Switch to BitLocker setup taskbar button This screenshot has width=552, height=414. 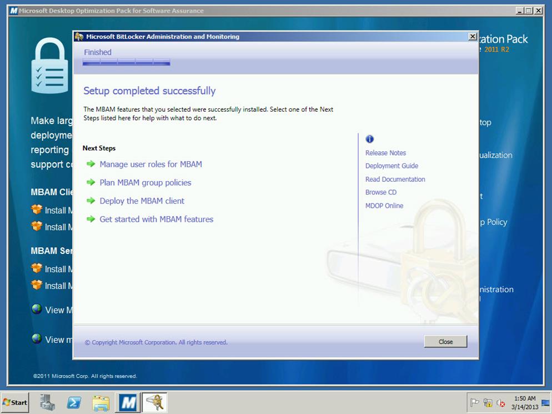click(x=154, y=402)
